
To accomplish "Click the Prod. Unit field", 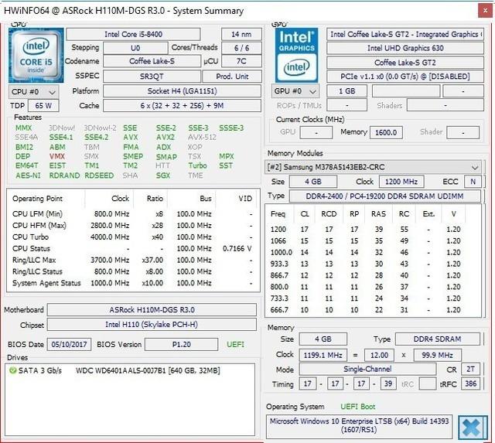I will tap(232, 77).
